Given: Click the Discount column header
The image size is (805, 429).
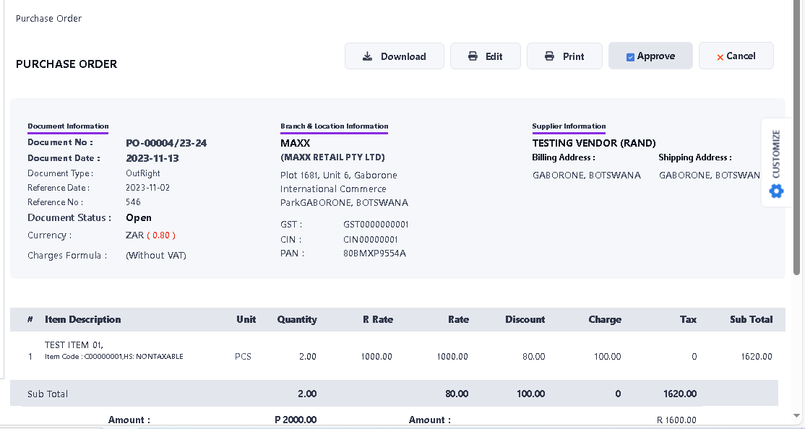Looking at the screenshot, I should pyautogui.click(x=525, y=319).
